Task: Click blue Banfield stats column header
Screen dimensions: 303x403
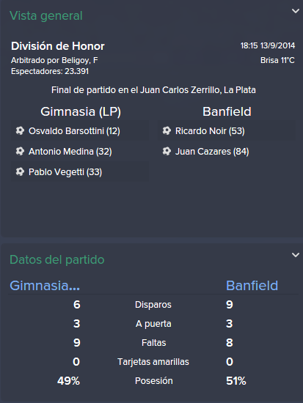Action: coord(252,286)
